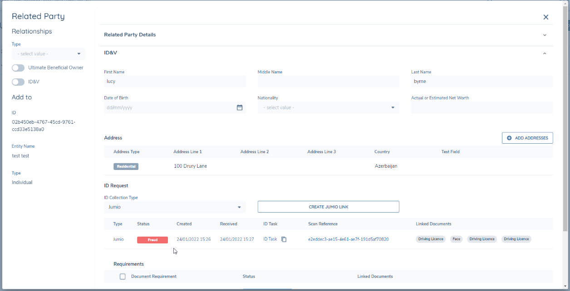Open the calendar icon for Date of Birth
This screenshot has height=291, width=570.
pyautogui.click(x=240, y=107)
